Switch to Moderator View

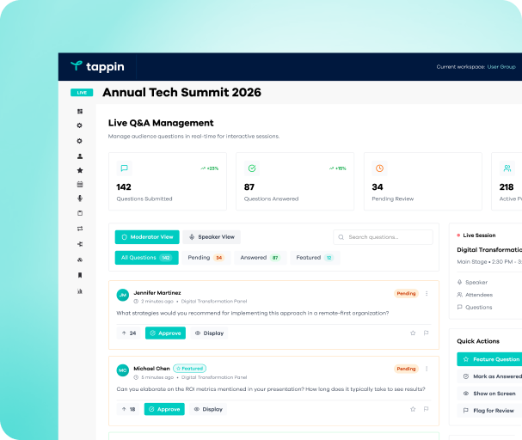(147, 236)
